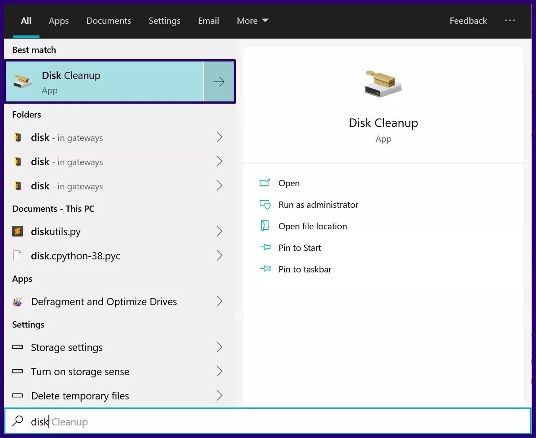Click the Pin to Start pin icon
Image resolution: width=536 pixels, height=438 pixels.
coord(265,247)
